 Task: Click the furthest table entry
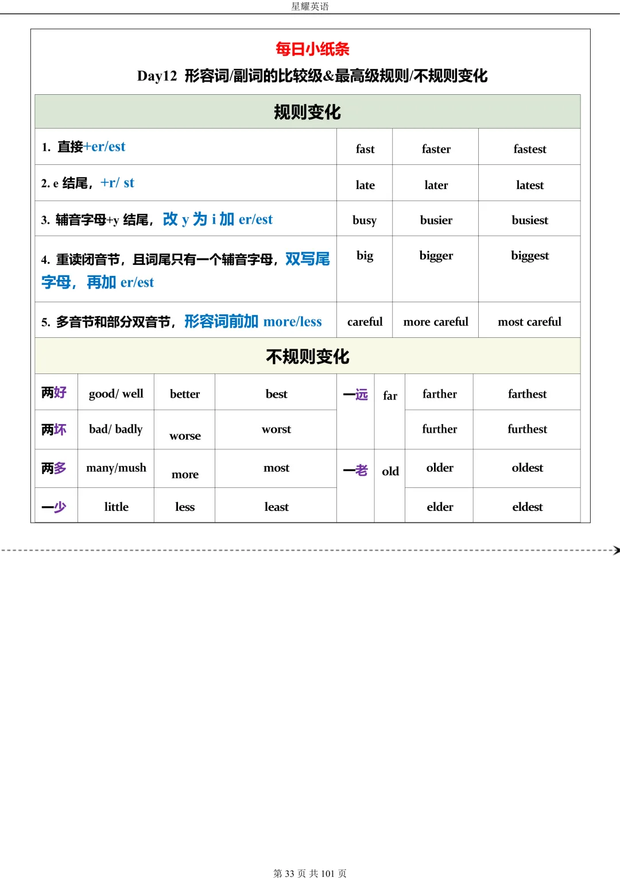[x=526, y=429]
